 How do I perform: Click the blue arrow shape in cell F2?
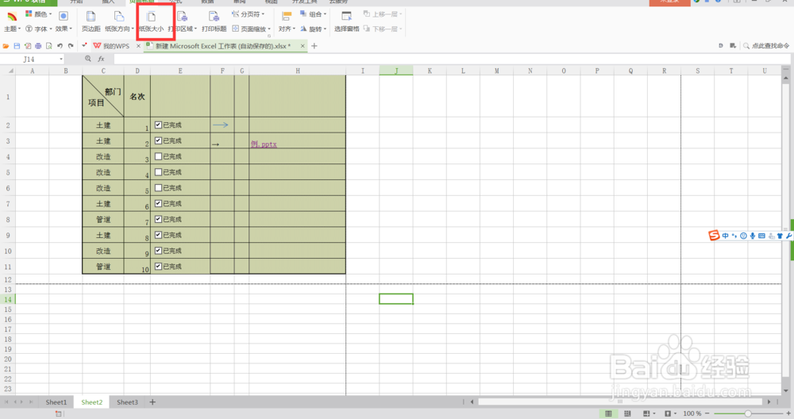[x=220, y=125]
